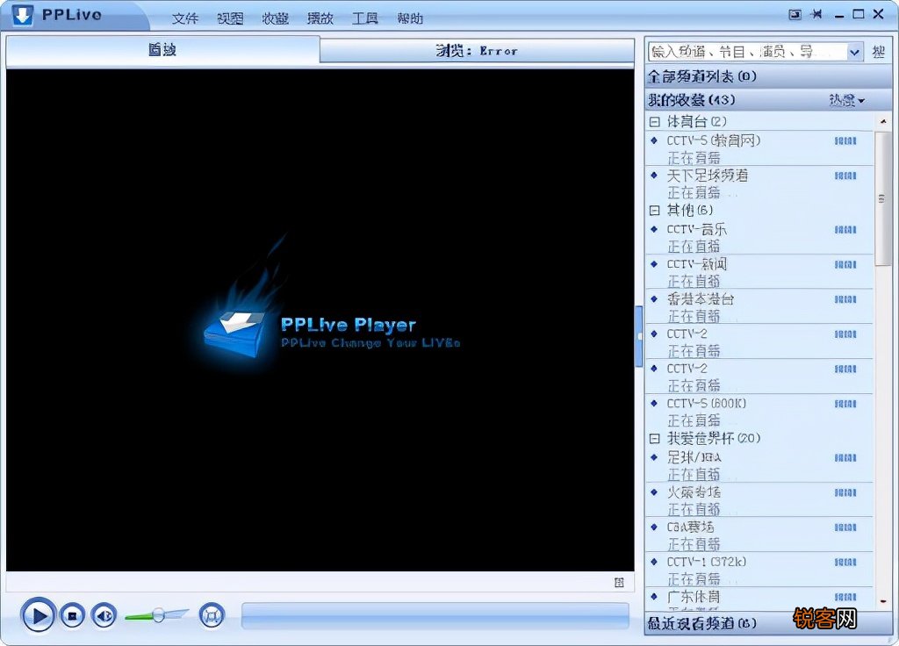The image size is (899, 646).
Task: Select the CCTV-新闻 channel
Action: [x=759, y=272]
